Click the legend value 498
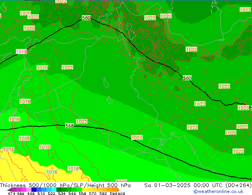This screenshot has height=195, width=252. click(31, 193)
